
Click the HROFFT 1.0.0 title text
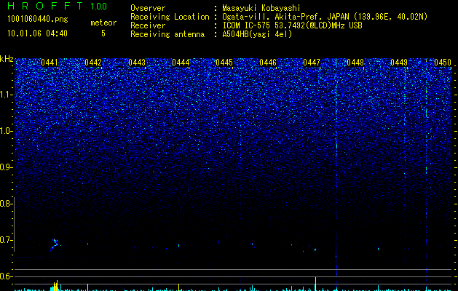tap(57, 6)
